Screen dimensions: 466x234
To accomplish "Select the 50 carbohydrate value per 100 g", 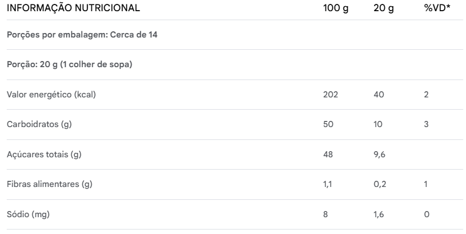I will 329,124.
